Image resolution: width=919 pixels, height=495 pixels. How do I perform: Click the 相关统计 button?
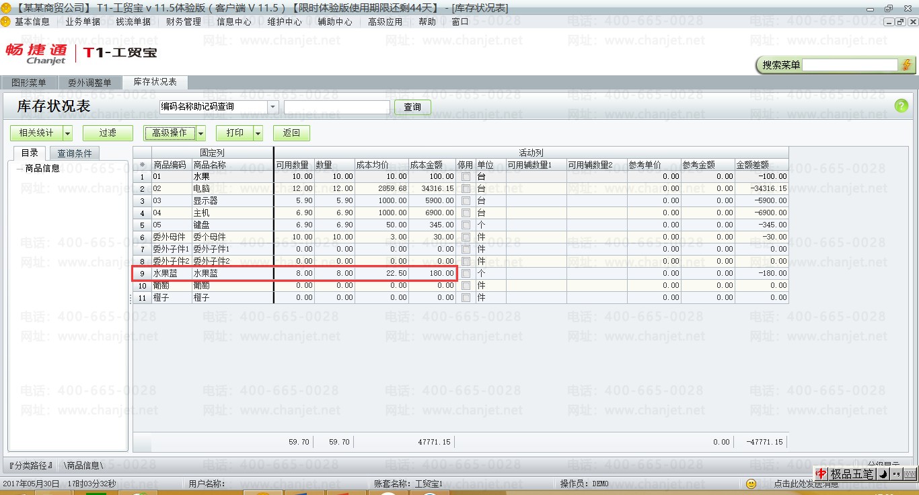pyautogui.click(x=36, y=133)
